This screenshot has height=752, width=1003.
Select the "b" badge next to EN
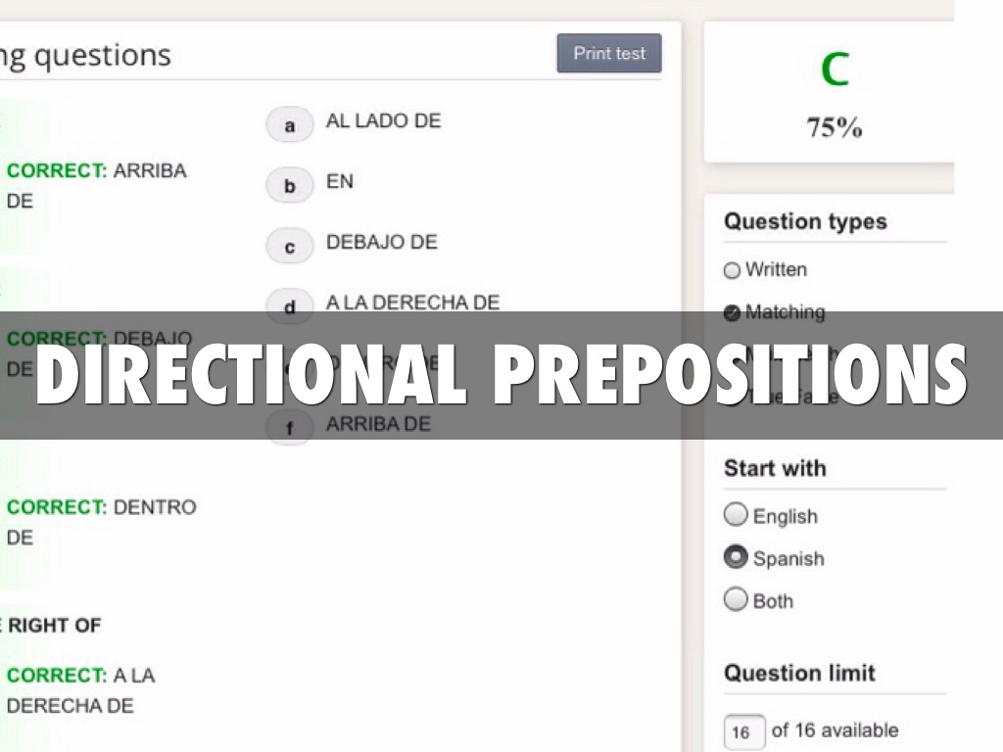click(x=289, y=186)
